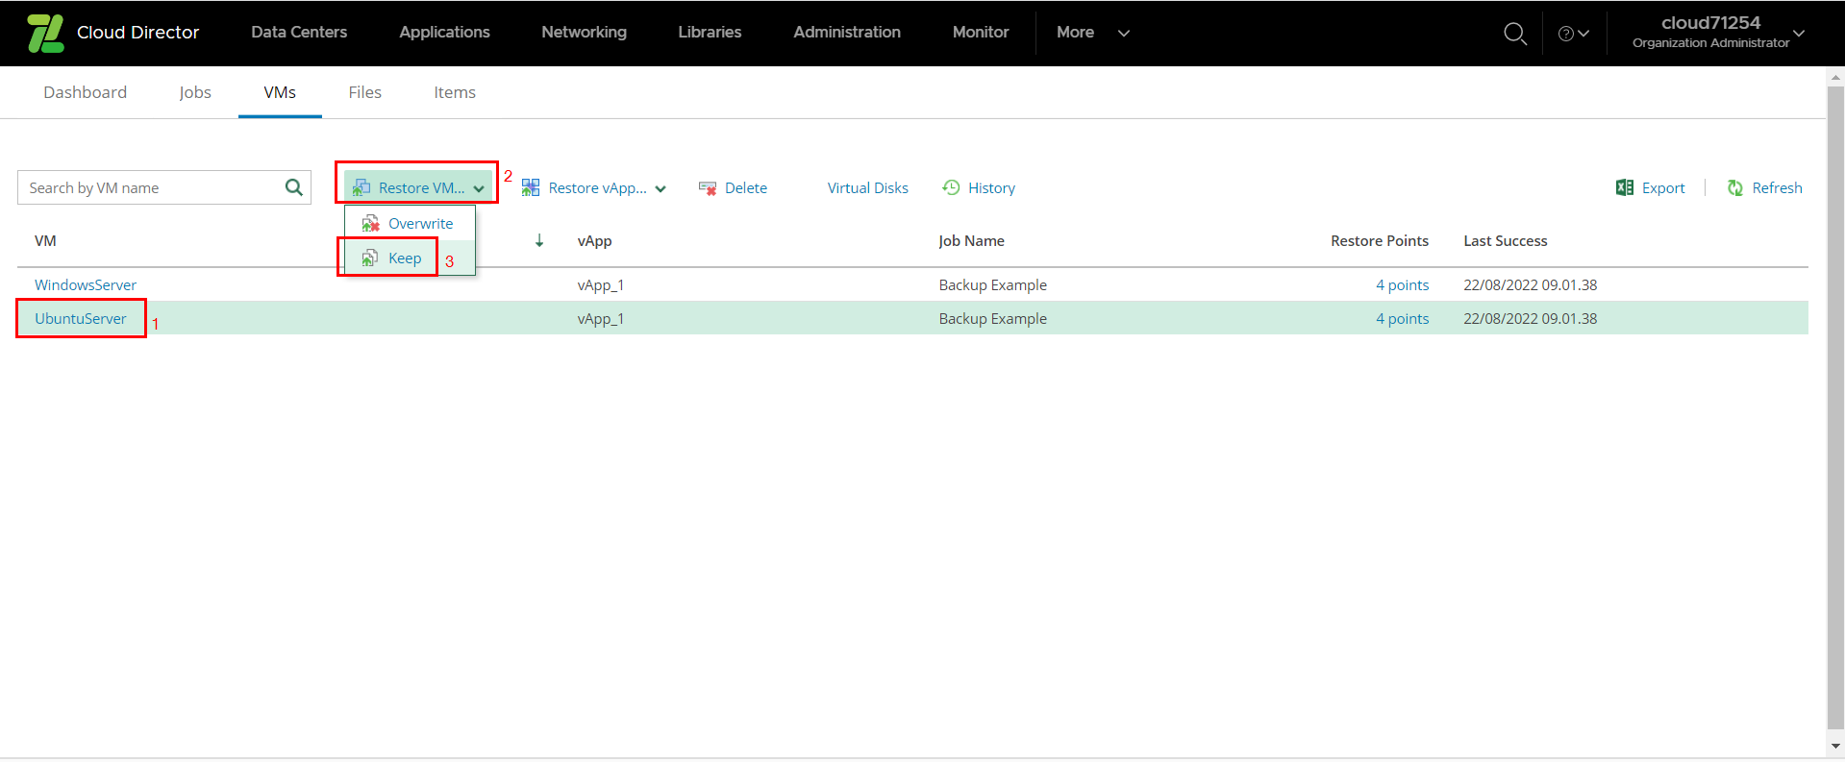The width and height of the screenshot is (1845, 762).
Task: Expand the More menu chevron
Action: (1124, 33)
